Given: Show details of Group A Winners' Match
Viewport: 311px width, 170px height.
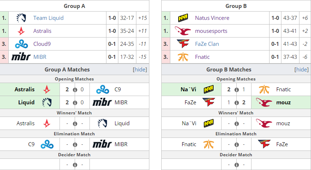Looking at the screenshot, I should click(75, 124).
